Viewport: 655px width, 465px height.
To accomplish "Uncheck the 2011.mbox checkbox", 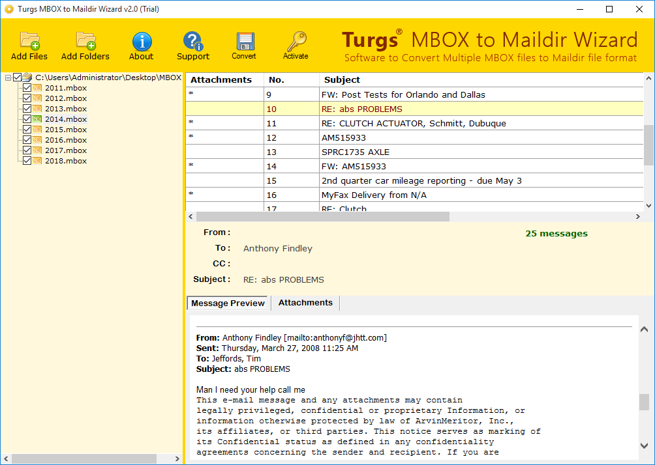I will coord(27,87).
